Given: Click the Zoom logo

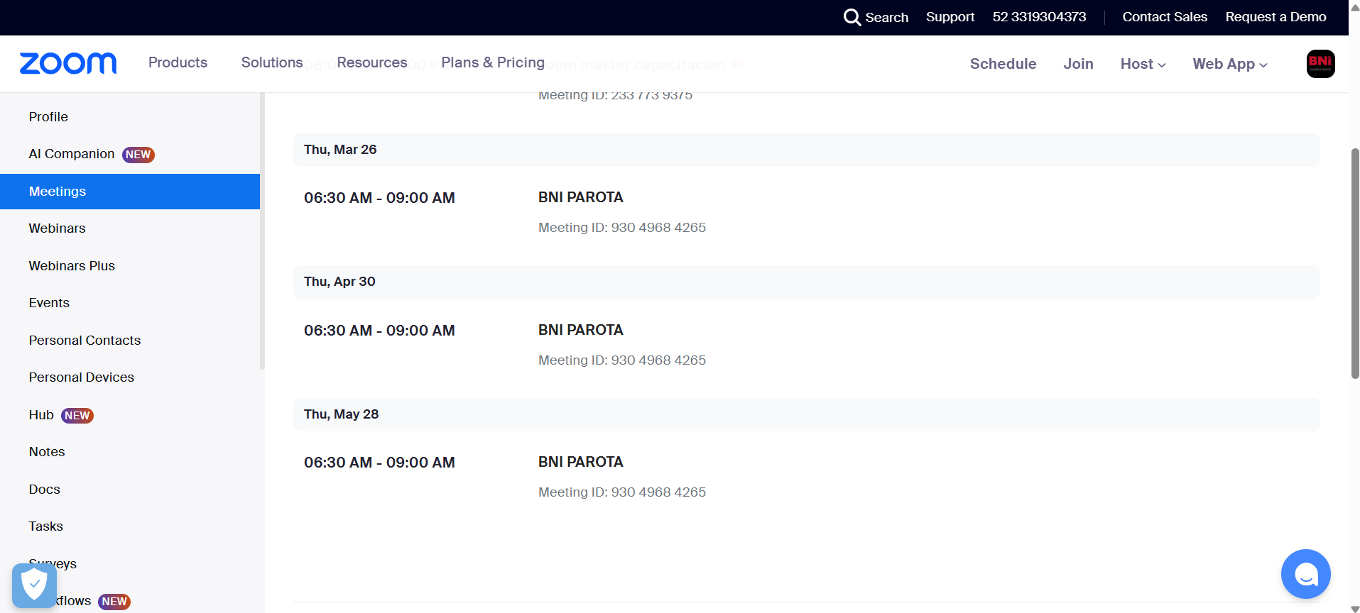Looking at the screenshot, I should [x=68, y=63].
